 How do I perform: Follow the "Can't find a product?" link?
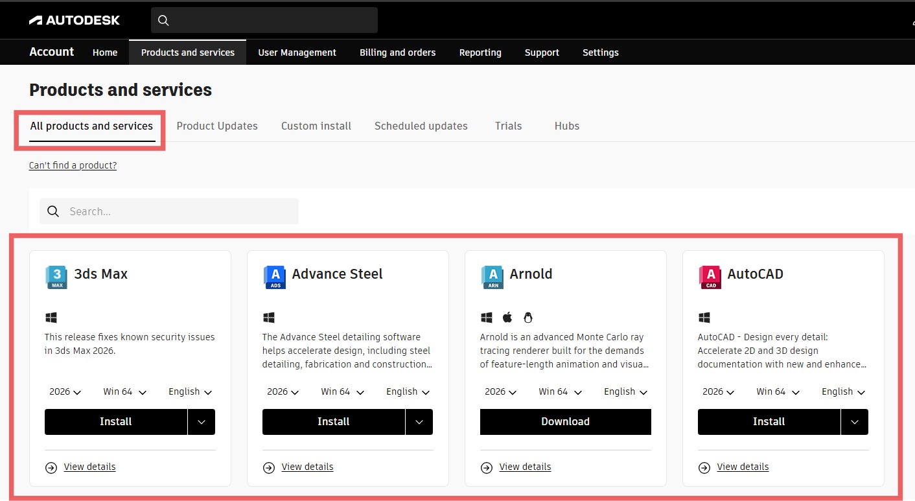(x=73, y=165)
